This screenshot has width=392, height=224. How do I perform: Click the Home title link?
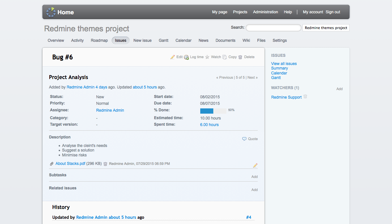click(x=66, y=12)
